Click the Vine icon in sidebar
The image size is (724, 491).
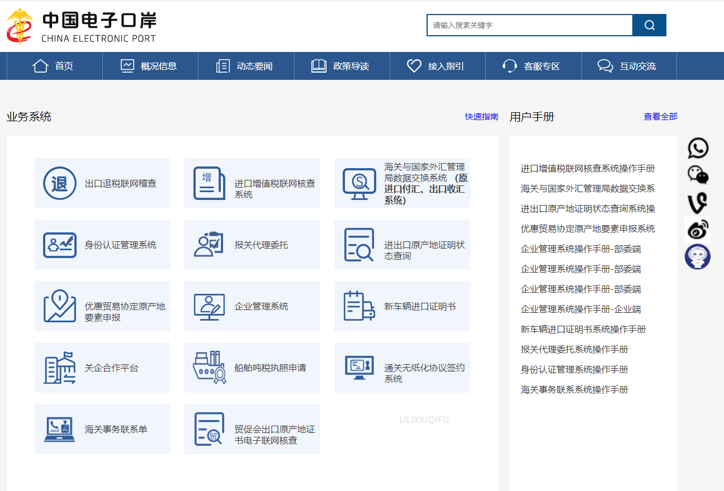[x=698, y=202]
